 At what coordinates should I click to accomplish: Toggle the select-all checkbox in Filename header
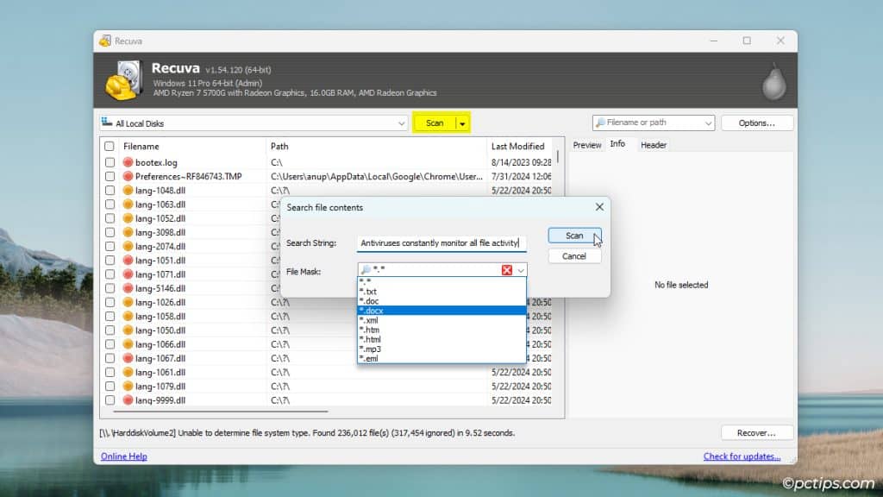click(x=110, y=146)
